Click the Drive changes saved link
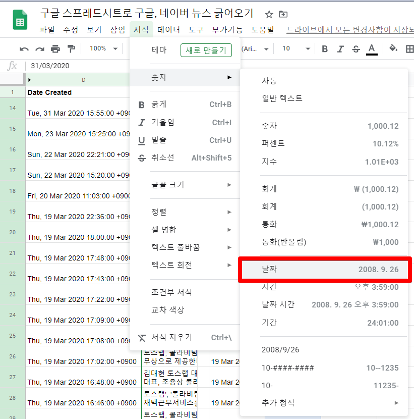The height and width of the screenshot is (419, 414). pyautogui.click(x=350, y=30)
